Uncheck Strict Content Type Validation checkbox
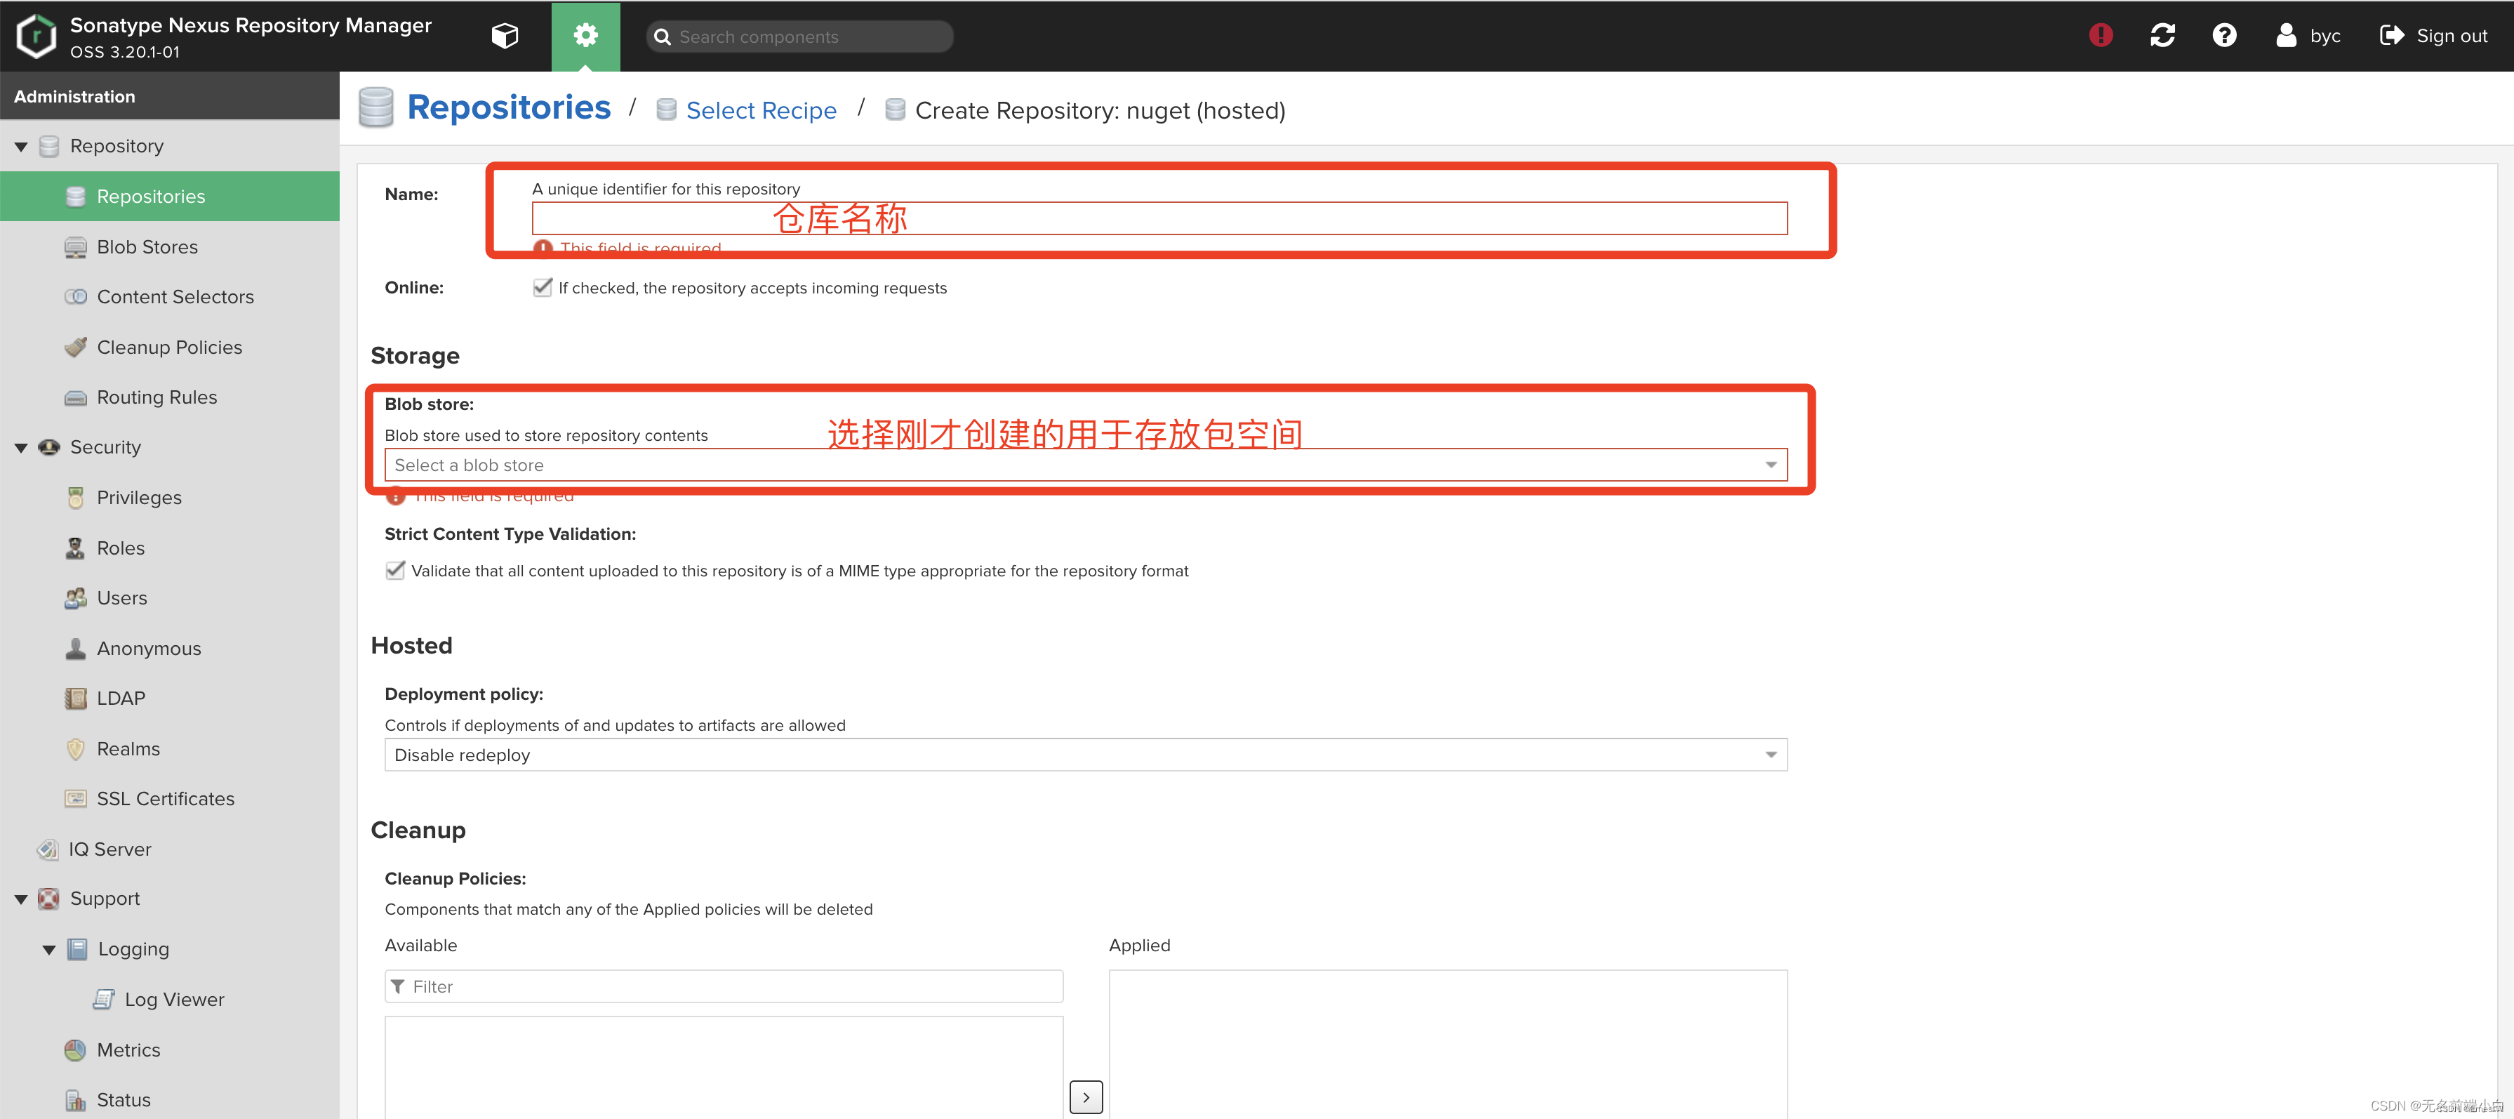 (x=395, y=570)
